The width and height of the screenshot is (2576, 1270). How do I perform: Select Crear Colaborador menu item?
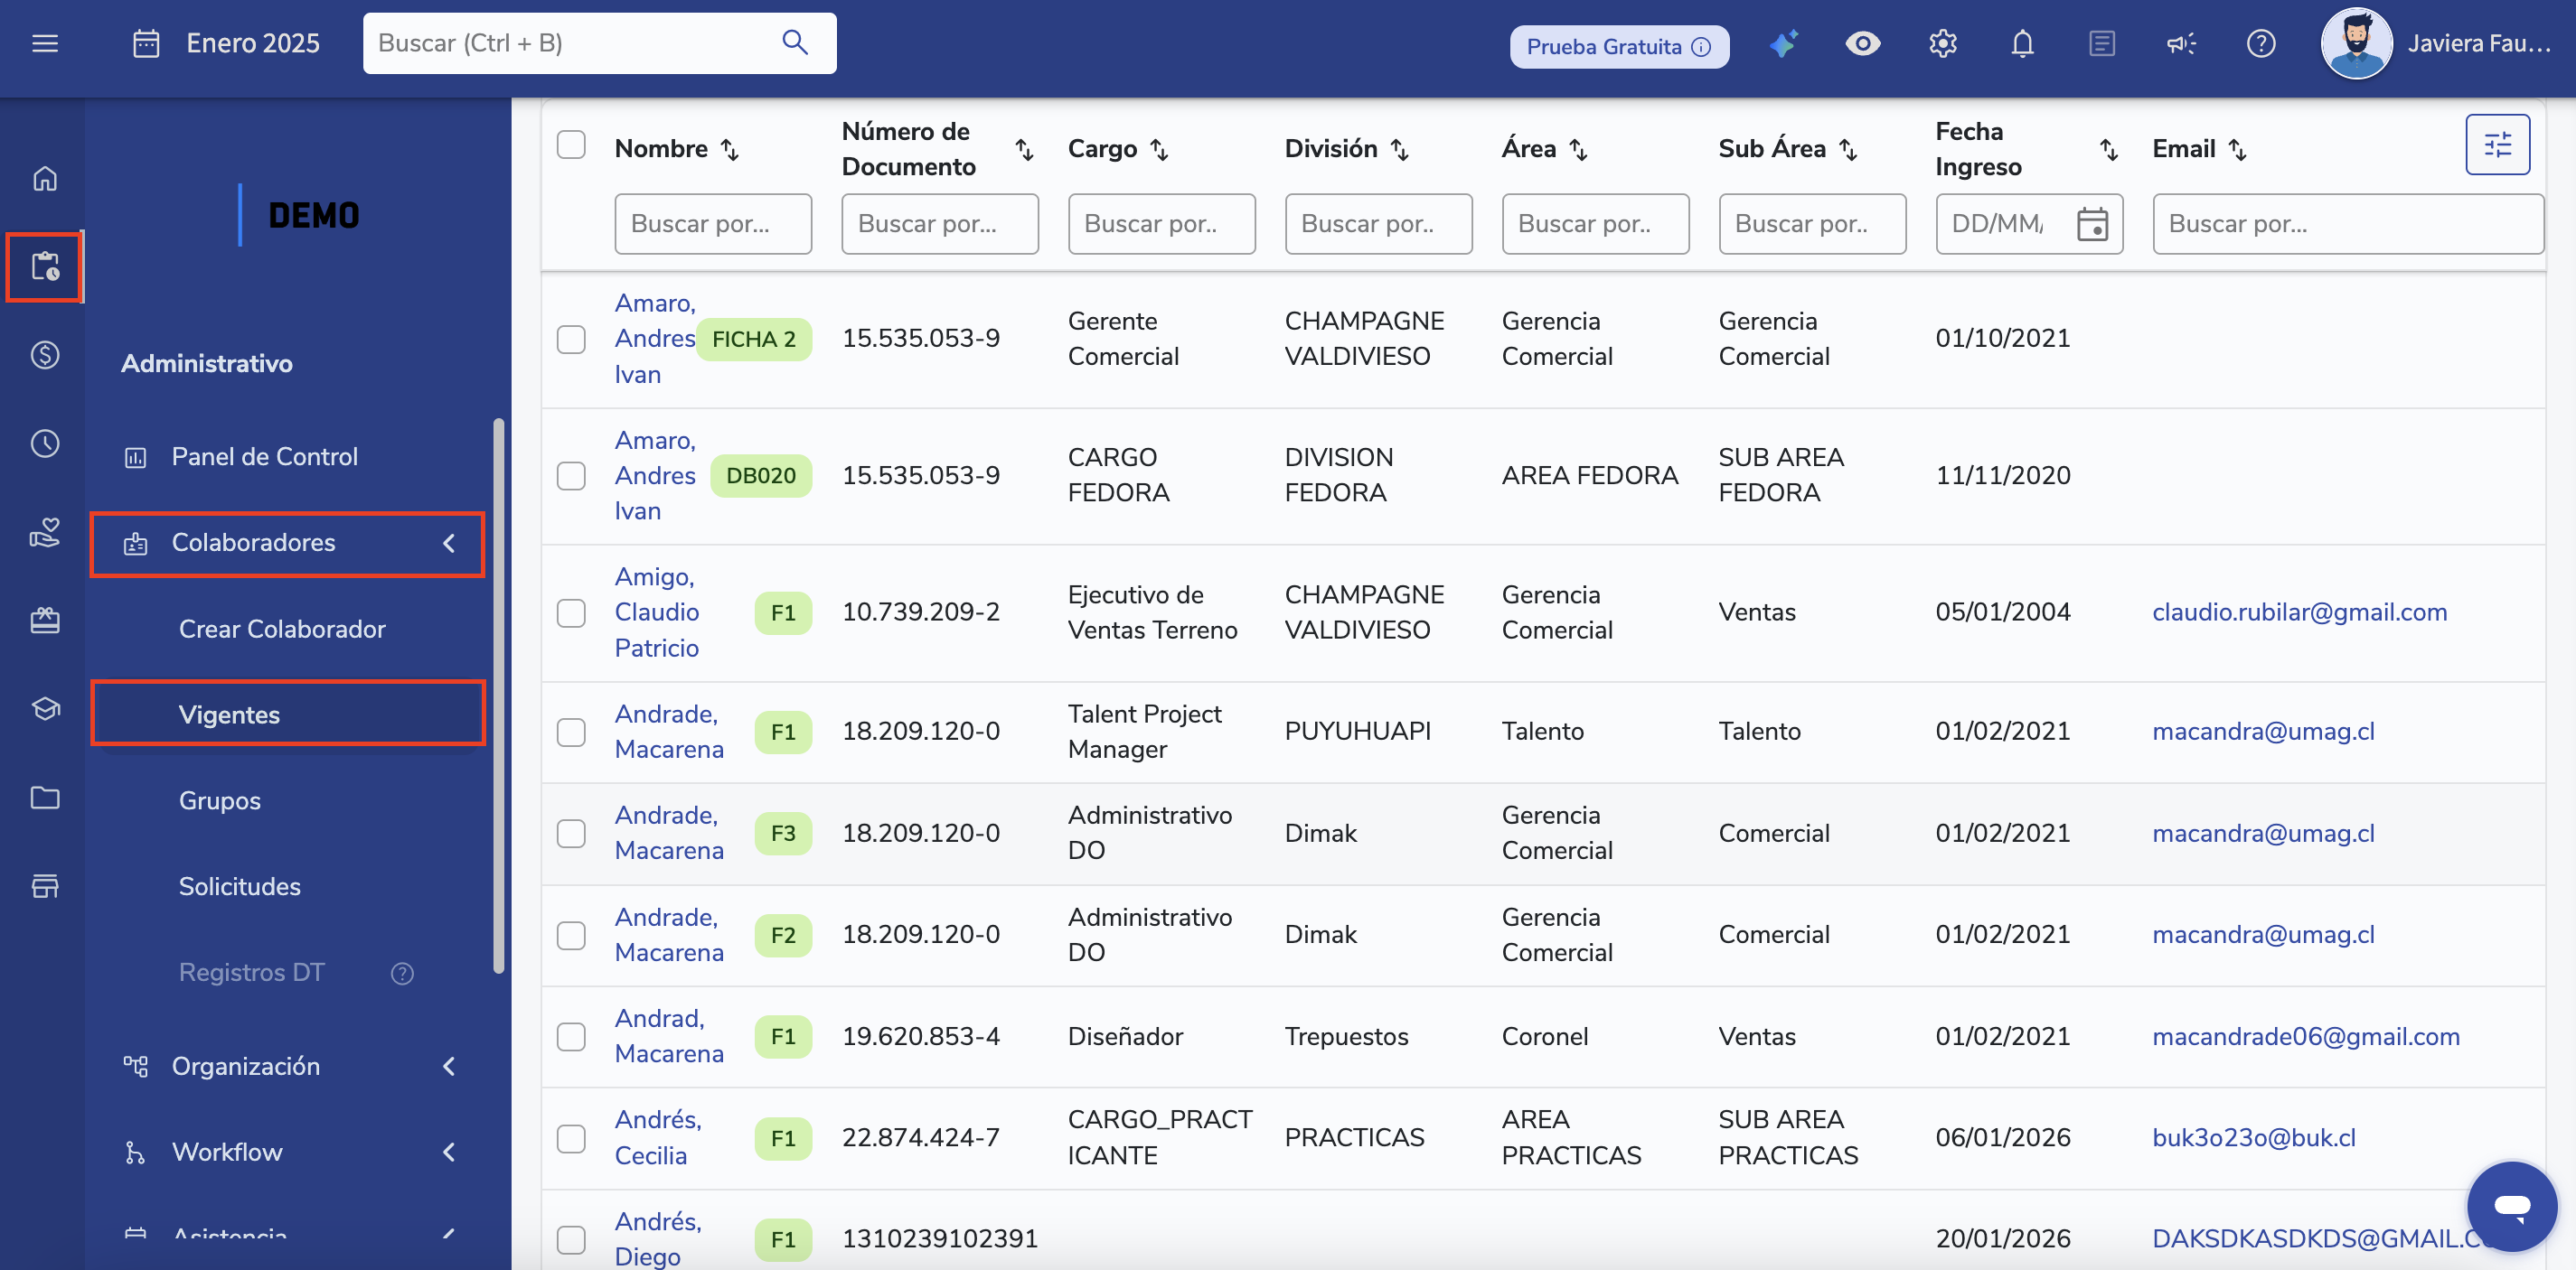pyautogui.click(x=282, y=629)
